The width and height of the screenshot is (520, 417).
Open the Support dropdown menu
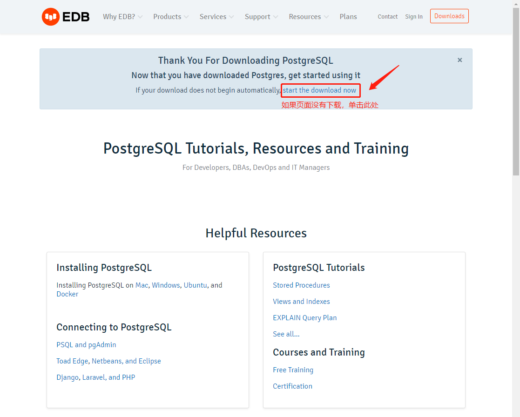[x=257, y=16]
